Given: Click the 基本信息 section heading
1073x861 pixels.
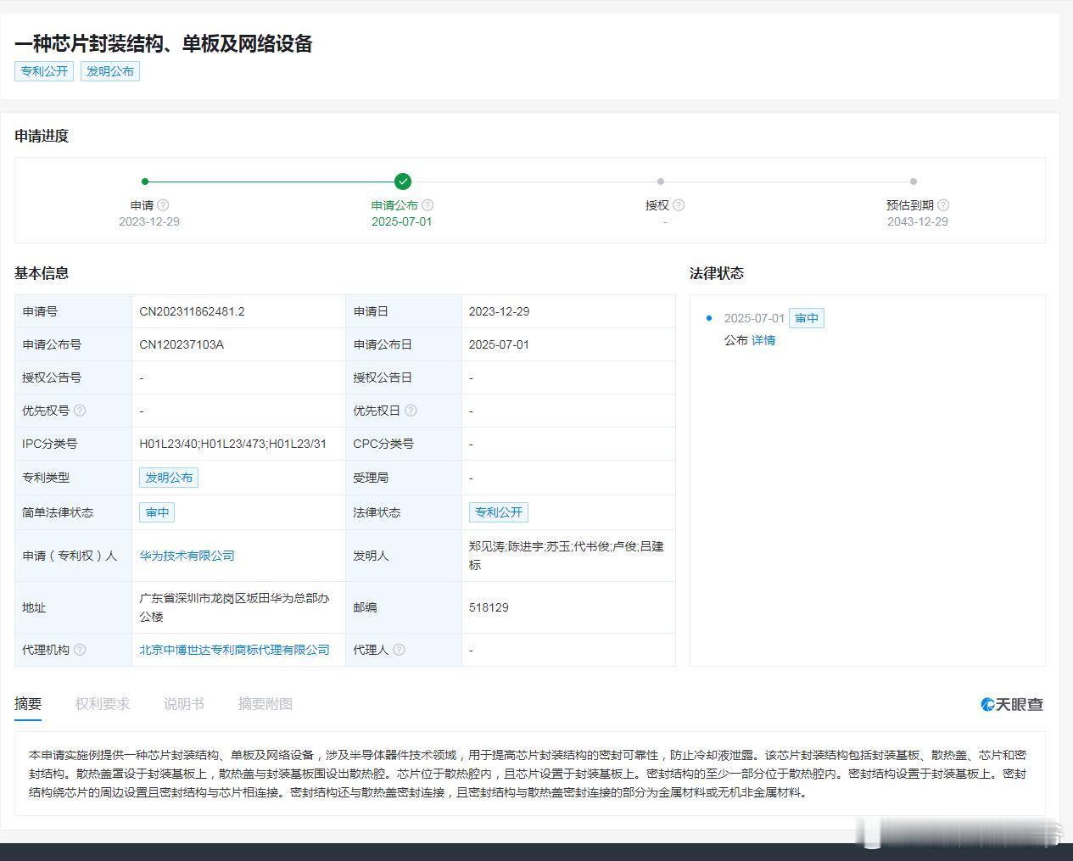Looking at the screenshot, I should point(42,273).
